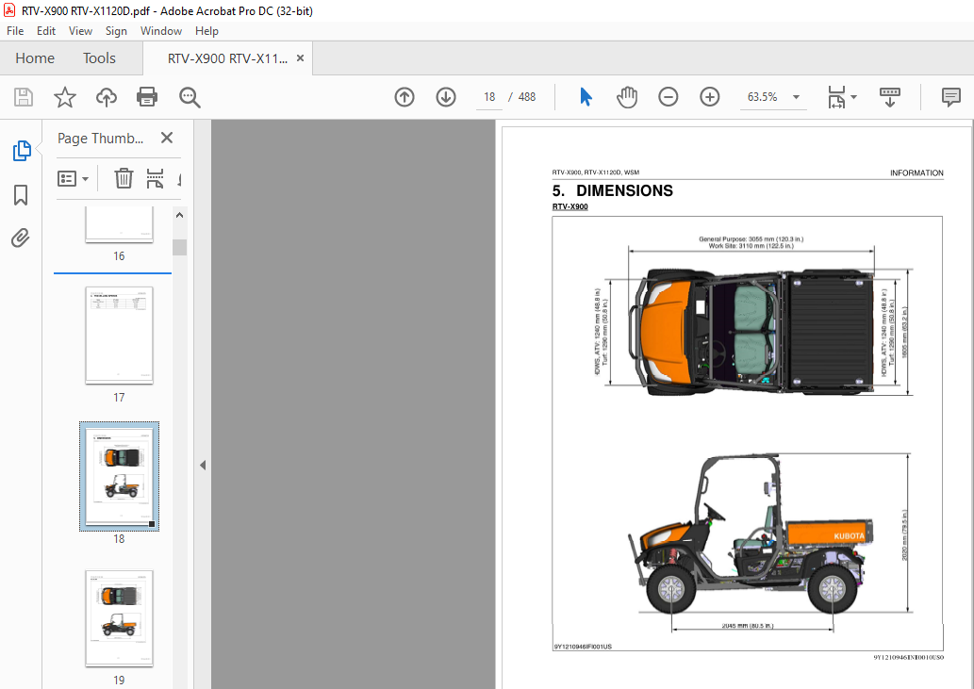Activate the hand pan tool

(627, 97)
